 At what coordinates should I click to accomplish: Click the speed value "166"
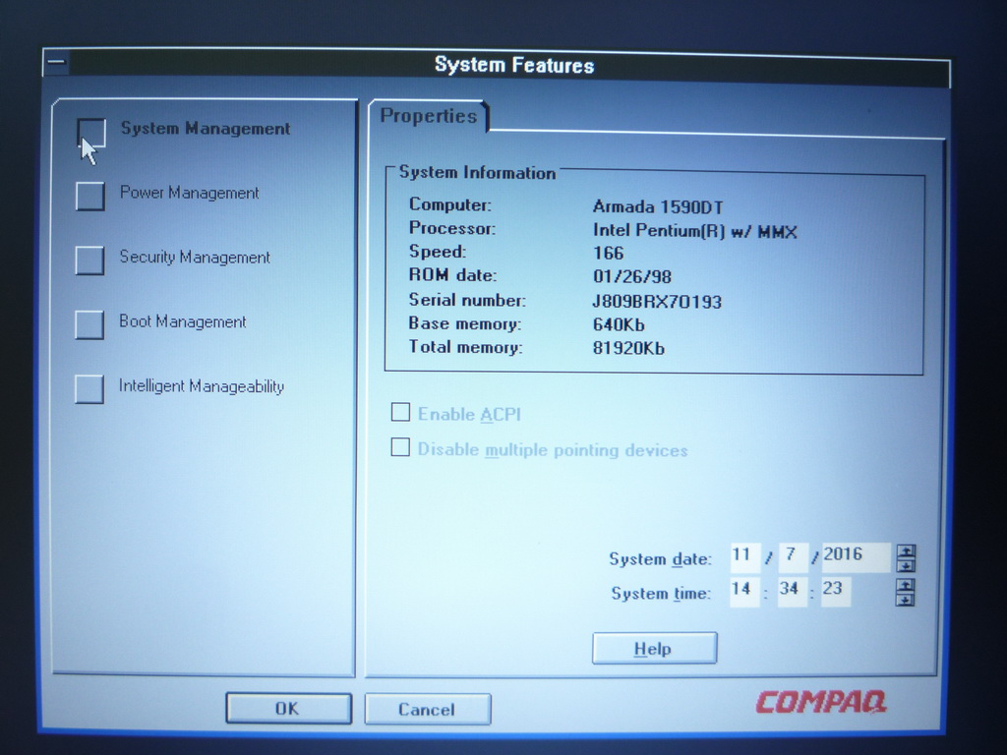click(608, 254)
